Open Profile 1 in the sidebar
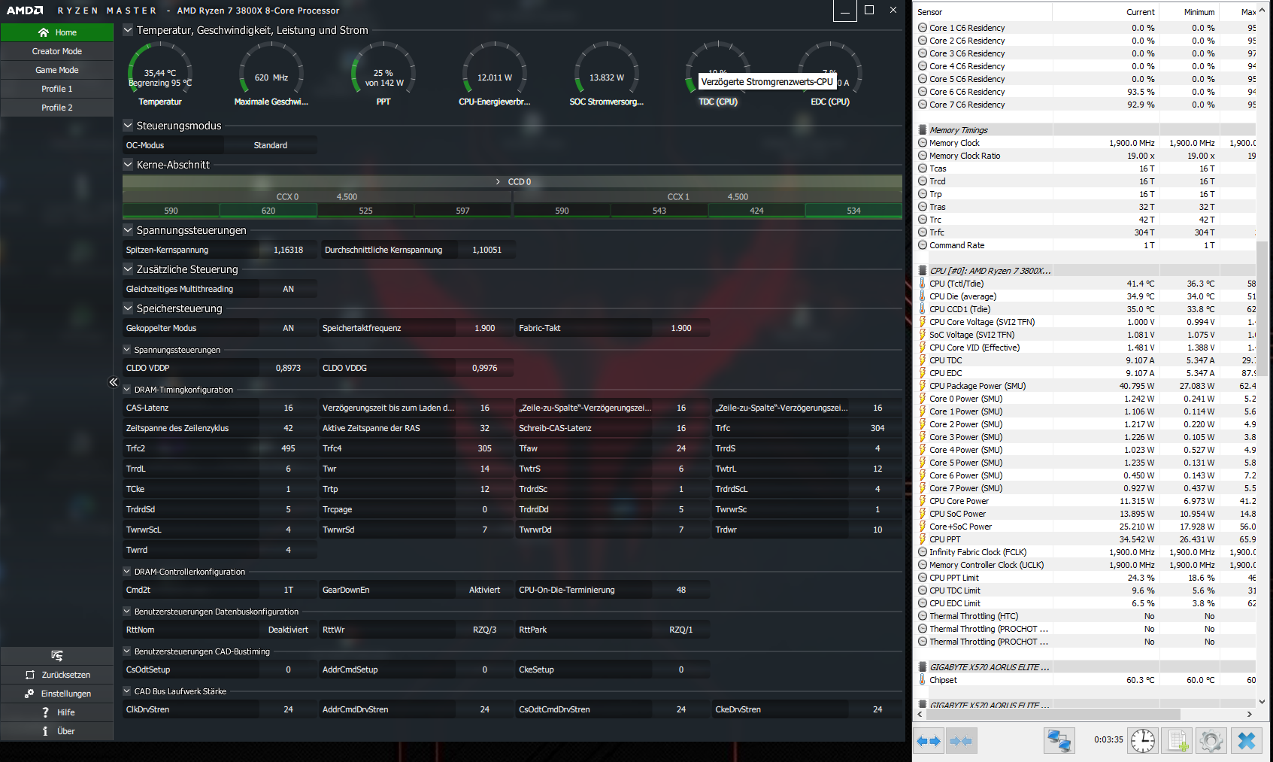Viewport: 1273px width, 762px height. pos(57,89)
